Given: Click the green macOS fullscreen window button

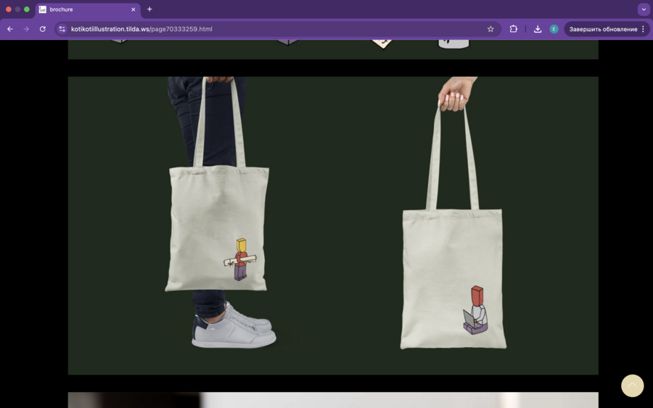Looking at the screenshot, I should click(x=27, y=9).
